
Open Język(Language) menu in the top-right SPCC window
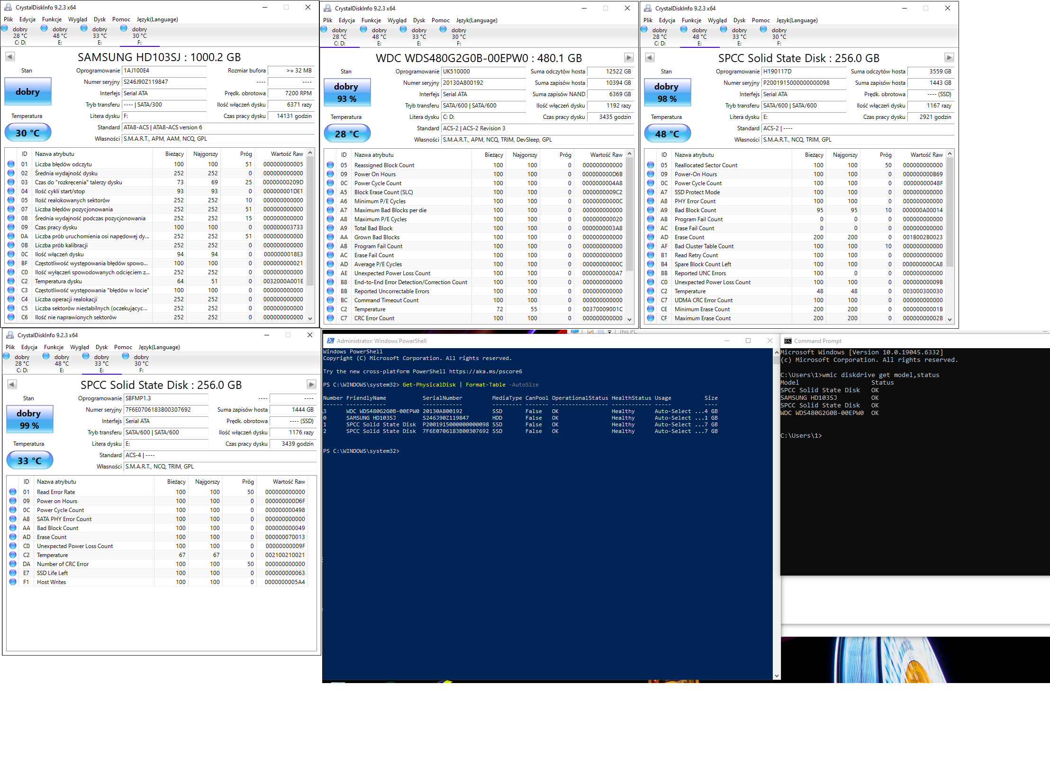point(797,20)
